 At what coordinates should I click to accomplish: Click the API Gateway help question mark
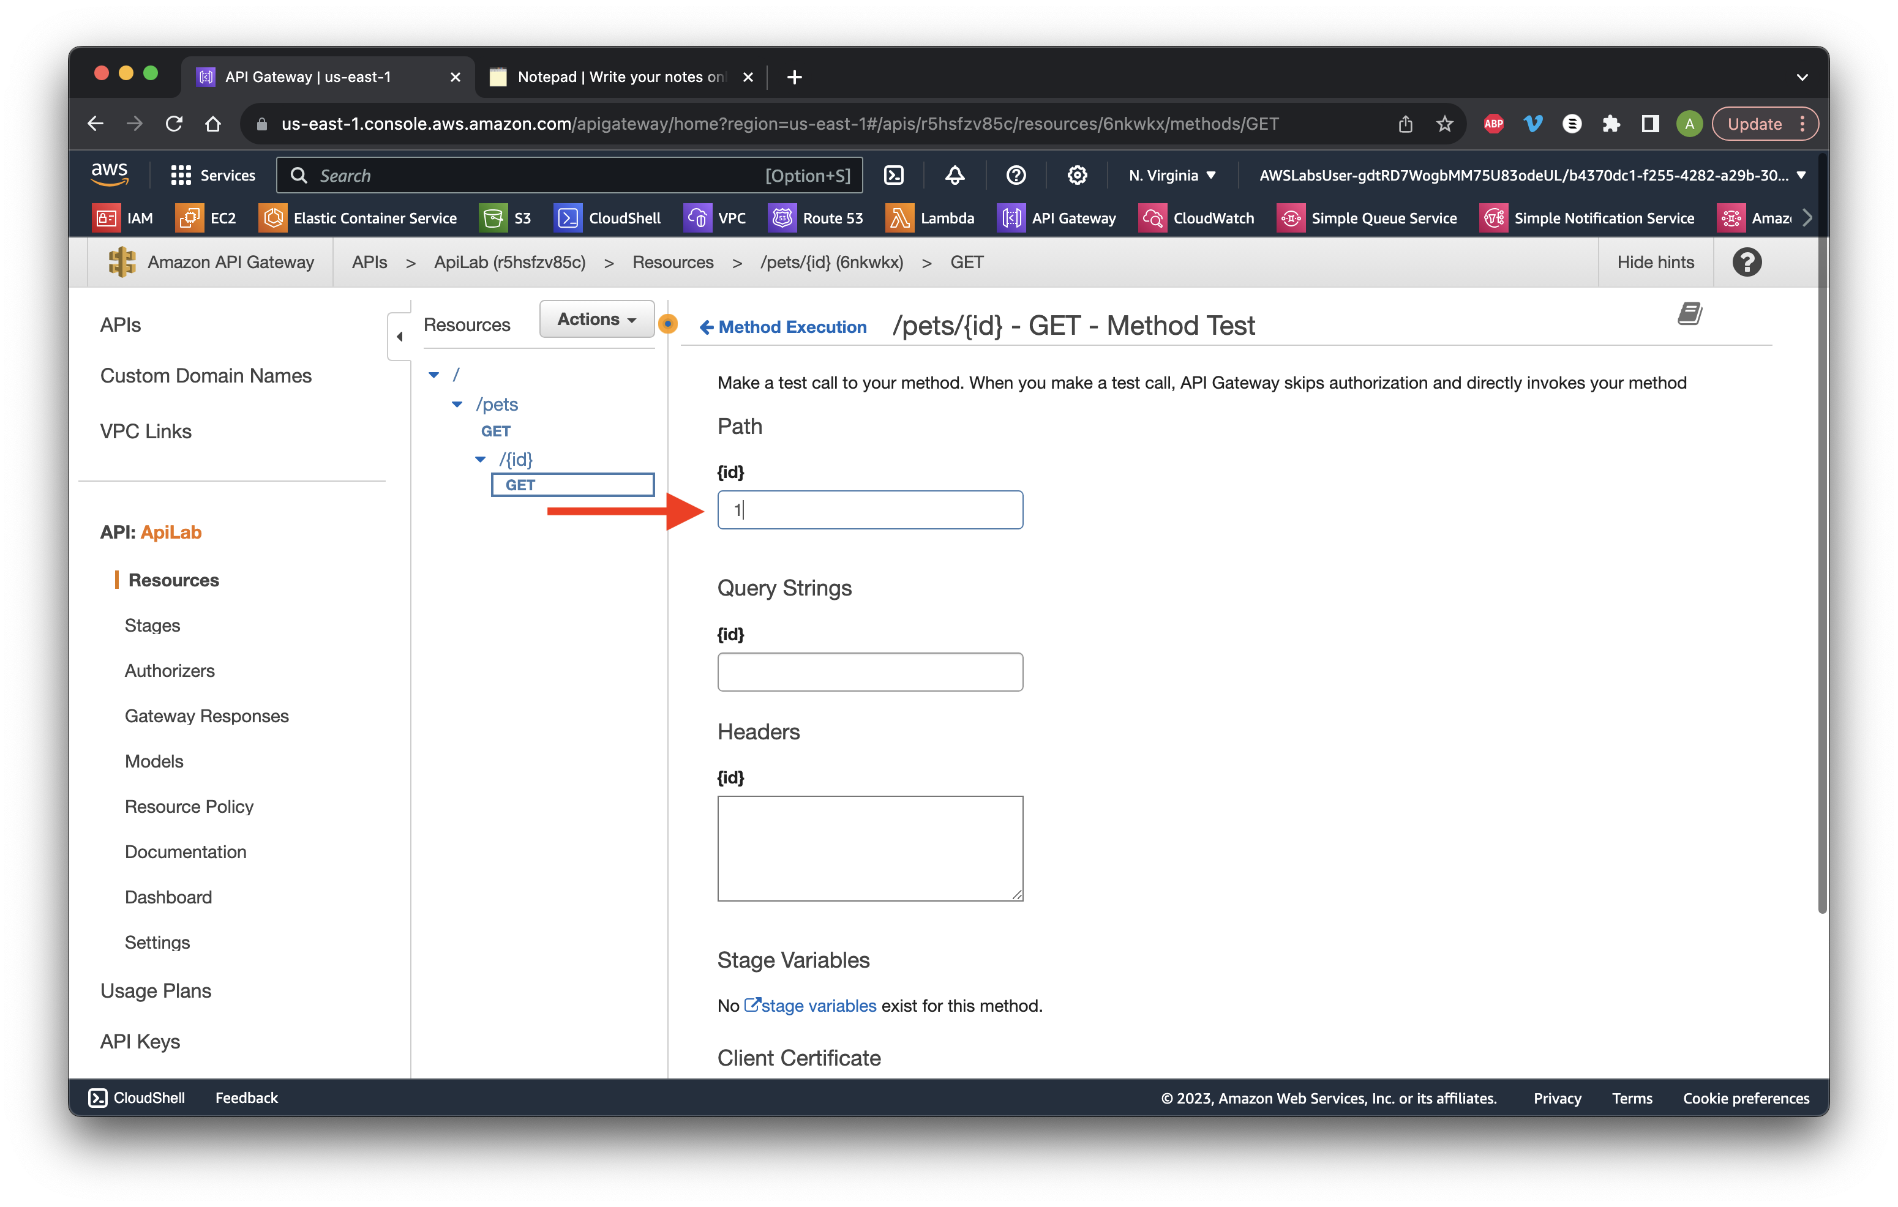pos(1747,263)
